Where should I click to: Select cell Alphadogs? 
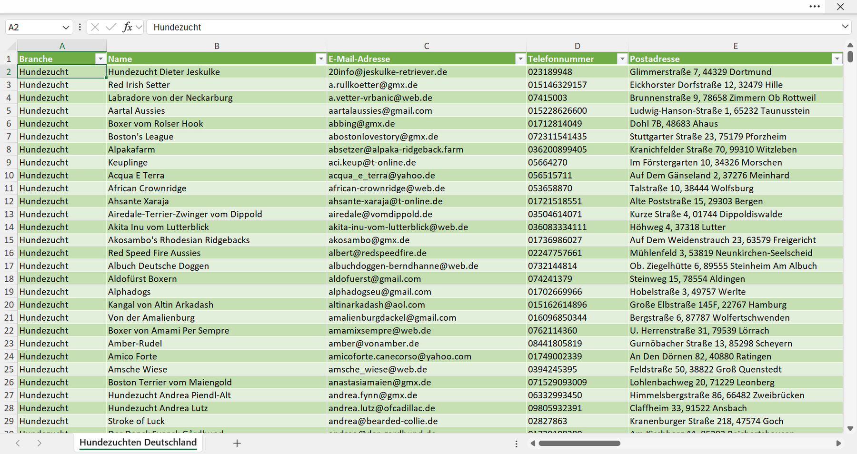(217, 292)
